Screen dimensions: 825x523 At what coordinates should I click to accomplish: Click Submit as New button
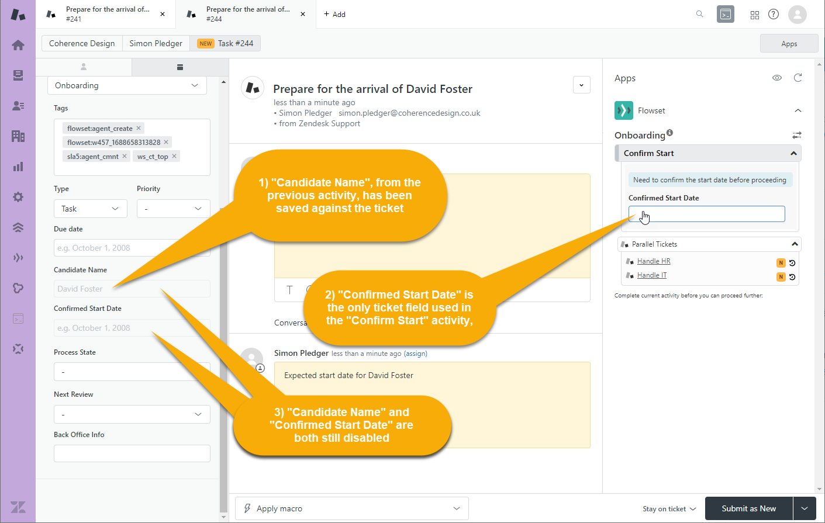tap(748, 508)
